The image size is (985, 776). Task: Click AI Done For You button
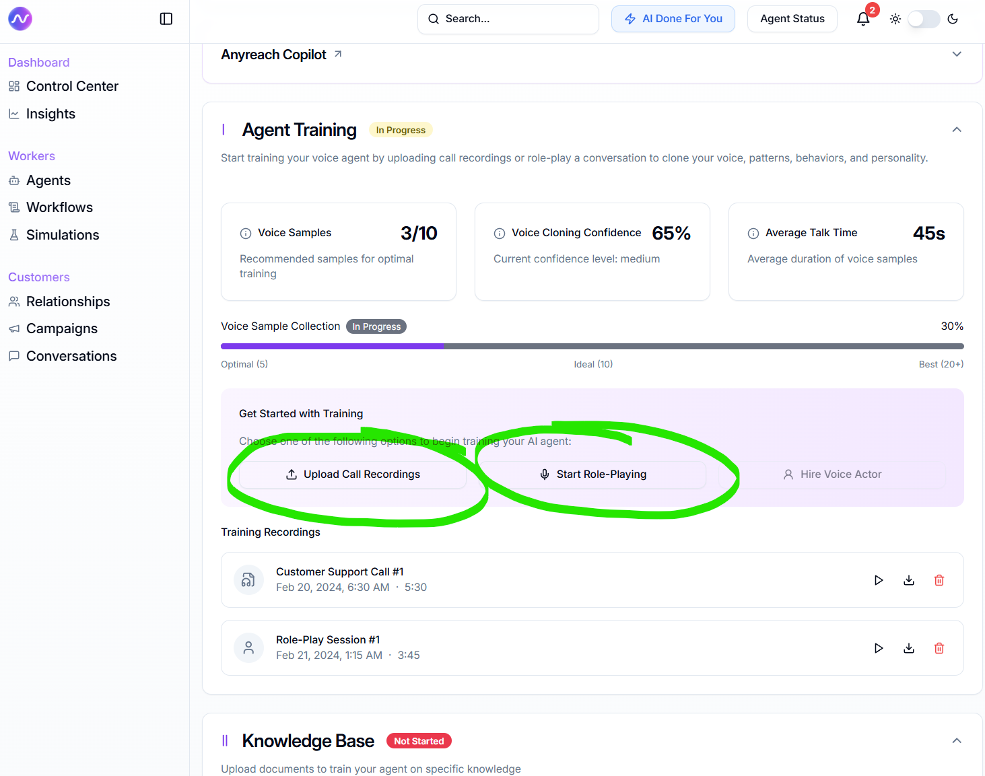click(673, 19)
